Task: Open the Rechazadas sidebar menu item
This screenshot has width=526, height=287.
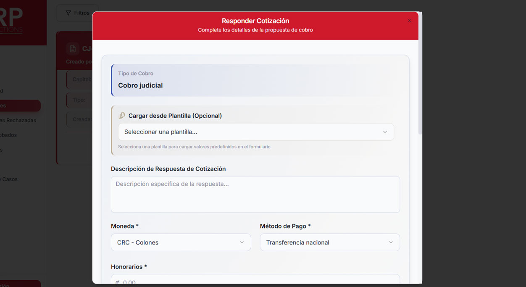Action: tap(18, 120)
